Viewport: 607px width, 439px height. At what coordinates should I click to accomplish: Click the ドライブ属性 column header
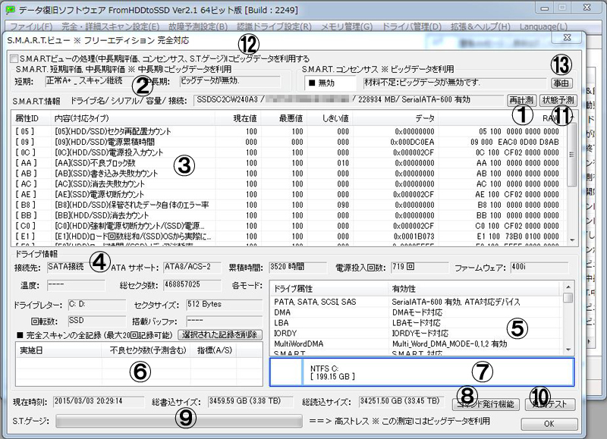click(329, 289)
